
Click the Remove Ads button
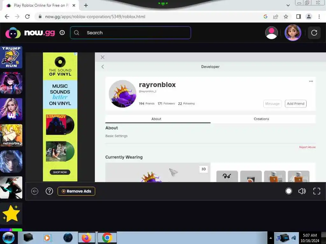click(76, 191)
